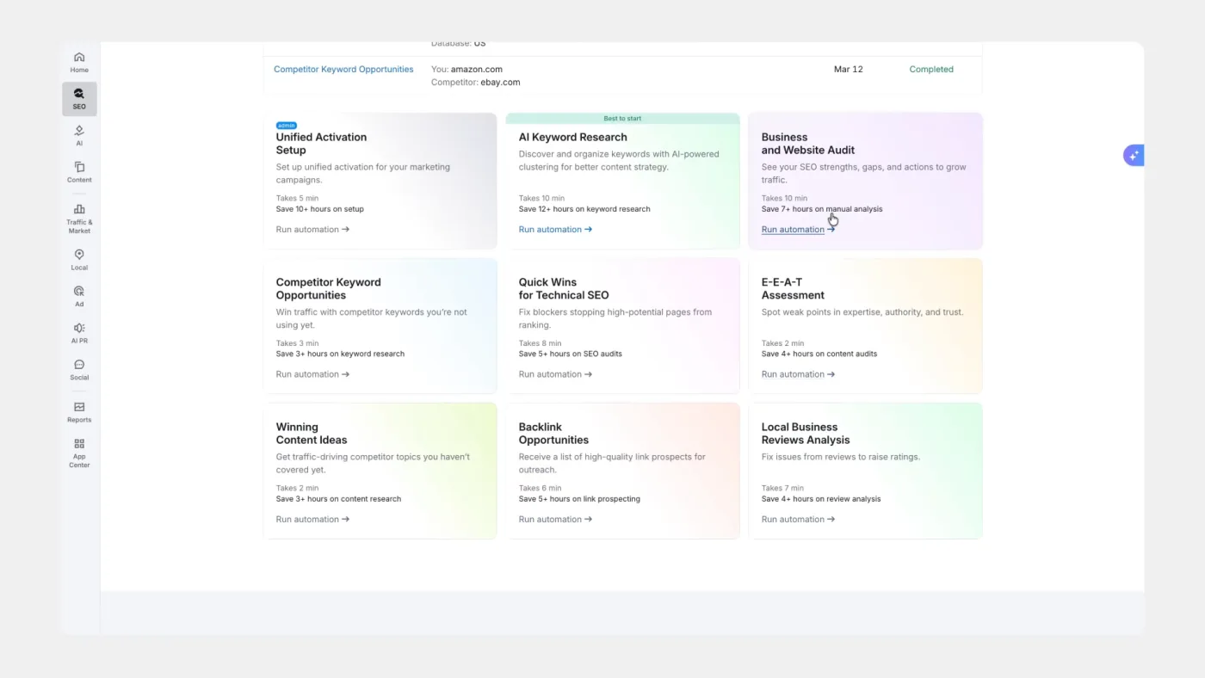Run automation for E-E-A-T Assessment

[x=798, y=374]
